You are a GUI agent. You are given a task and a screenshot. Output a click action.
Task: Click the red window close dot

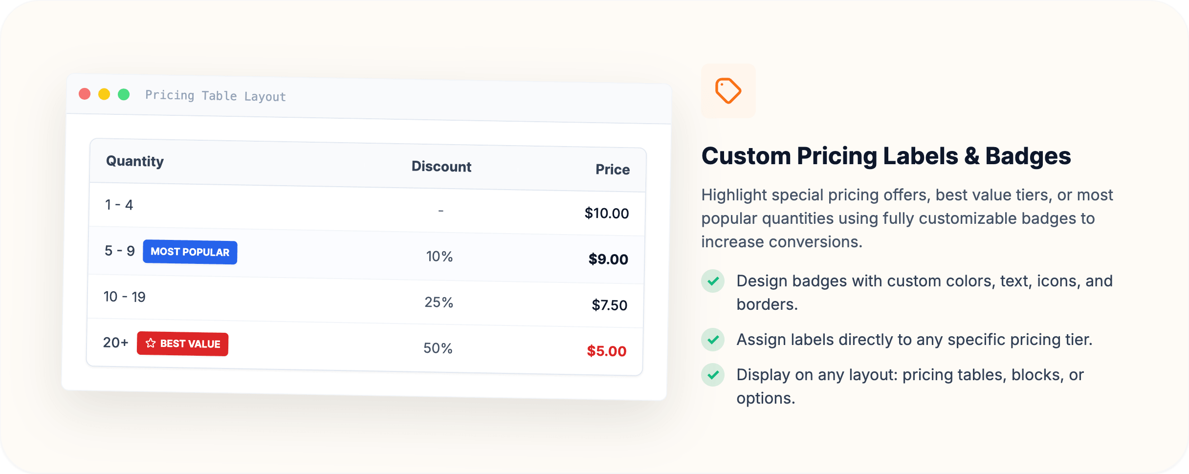[85, 94]
